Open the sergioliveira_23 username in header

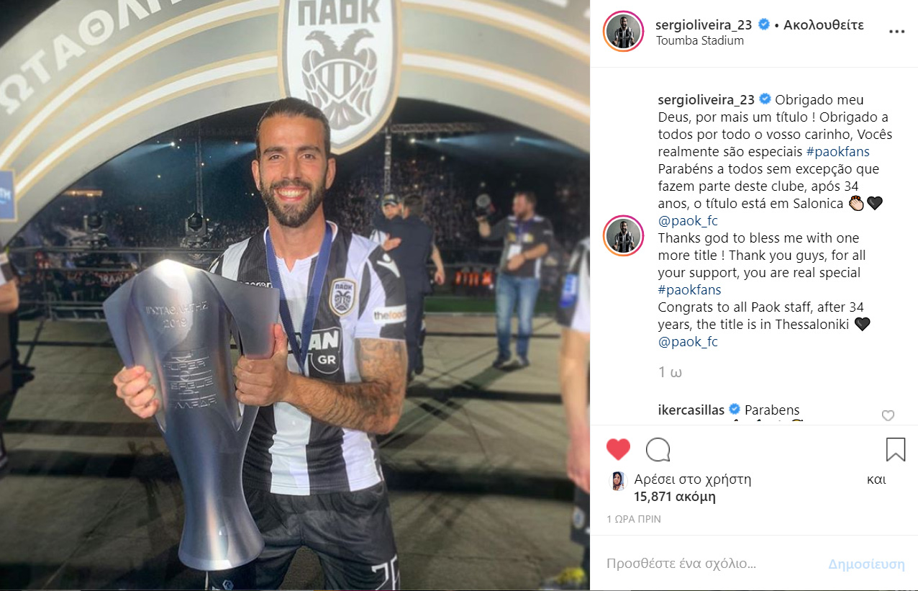tap(704, 24)
